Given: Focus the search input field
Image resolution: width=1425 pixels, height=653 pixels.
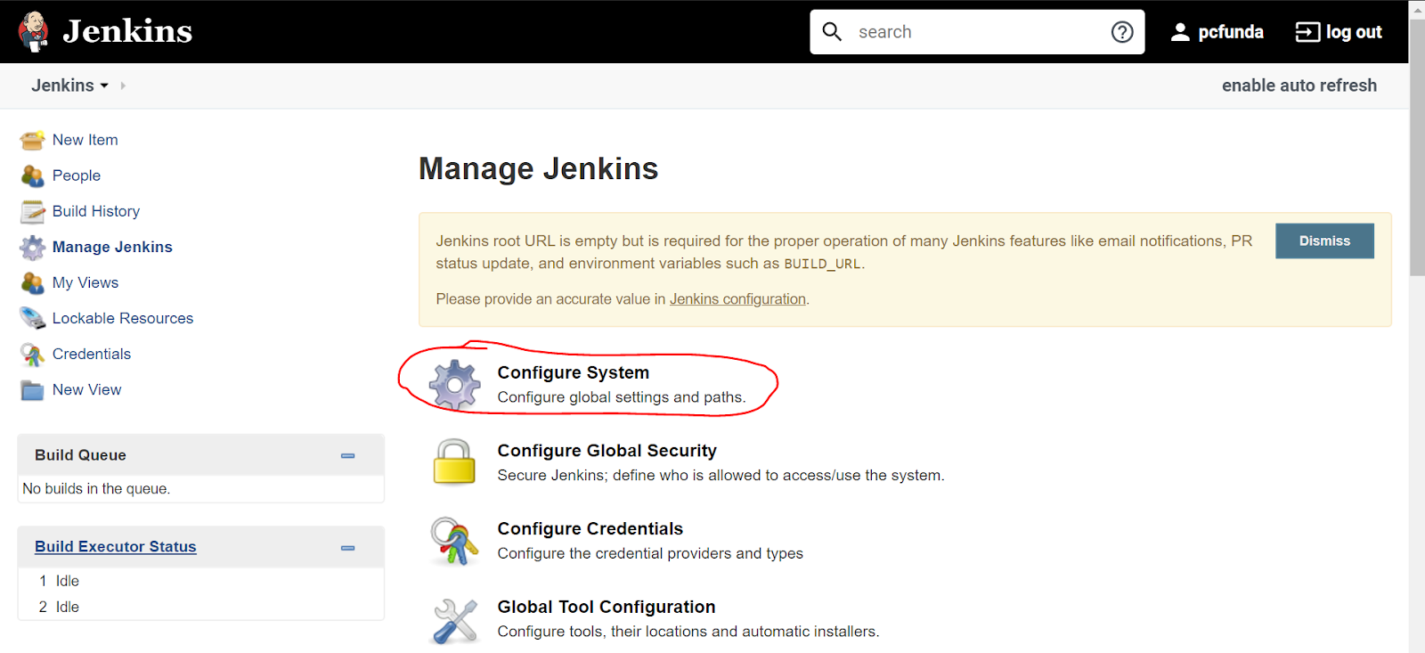Looking at the screenshot, I should [x=977, y=32].
